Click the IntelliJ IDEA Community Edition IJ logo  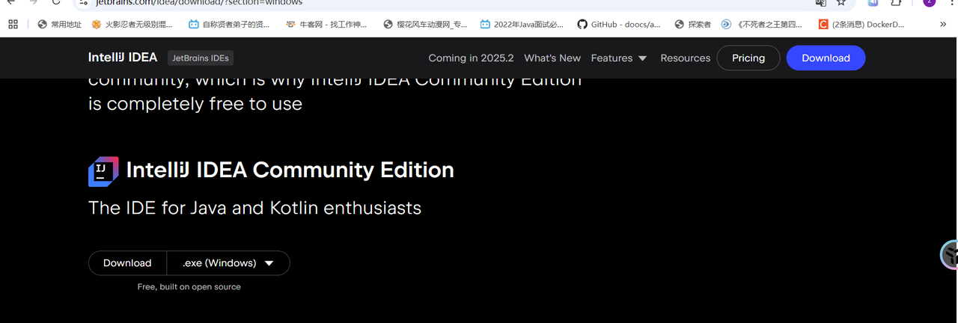[x=103, y=171]
